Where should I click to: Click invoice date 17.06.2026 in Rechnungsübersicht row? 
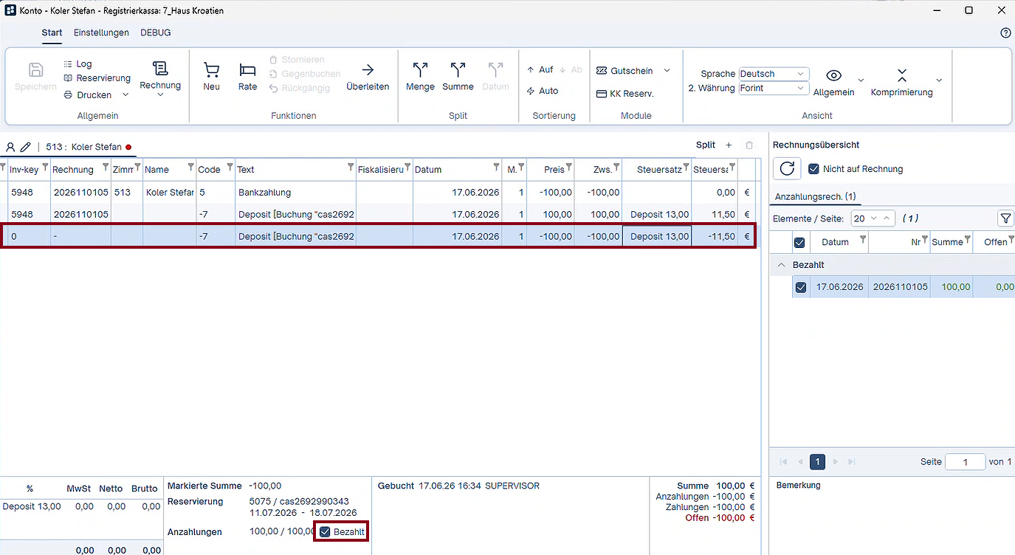coord(839,287)
